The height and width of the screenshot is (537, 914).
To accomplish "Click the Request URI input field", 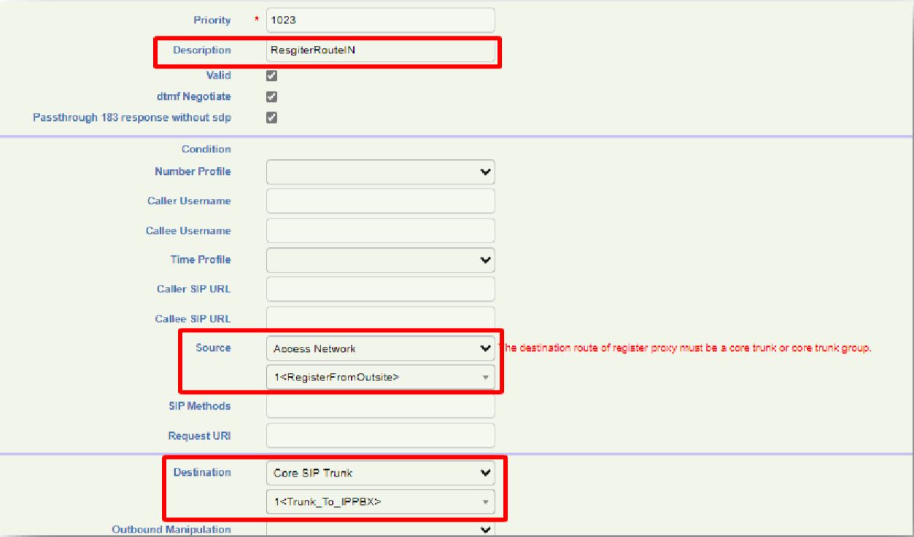I will (380, 435).
